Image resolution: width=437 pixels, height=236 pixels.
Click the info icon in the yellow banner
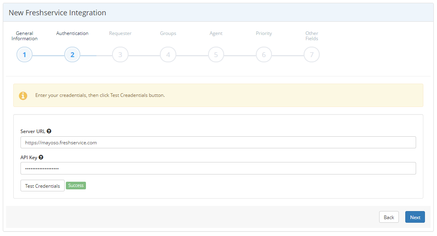click(23, 96)
